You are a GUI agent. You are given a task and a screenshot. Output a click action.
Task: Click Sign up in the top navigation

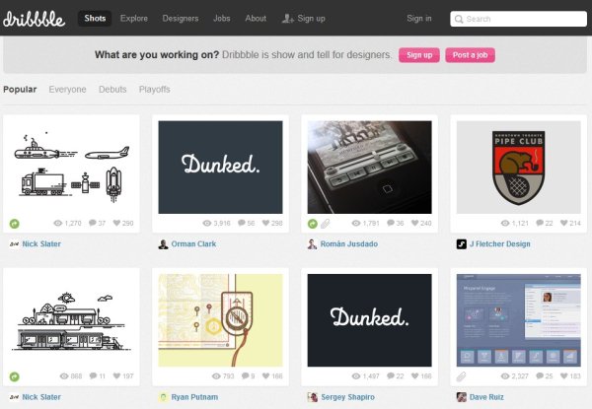311,18
